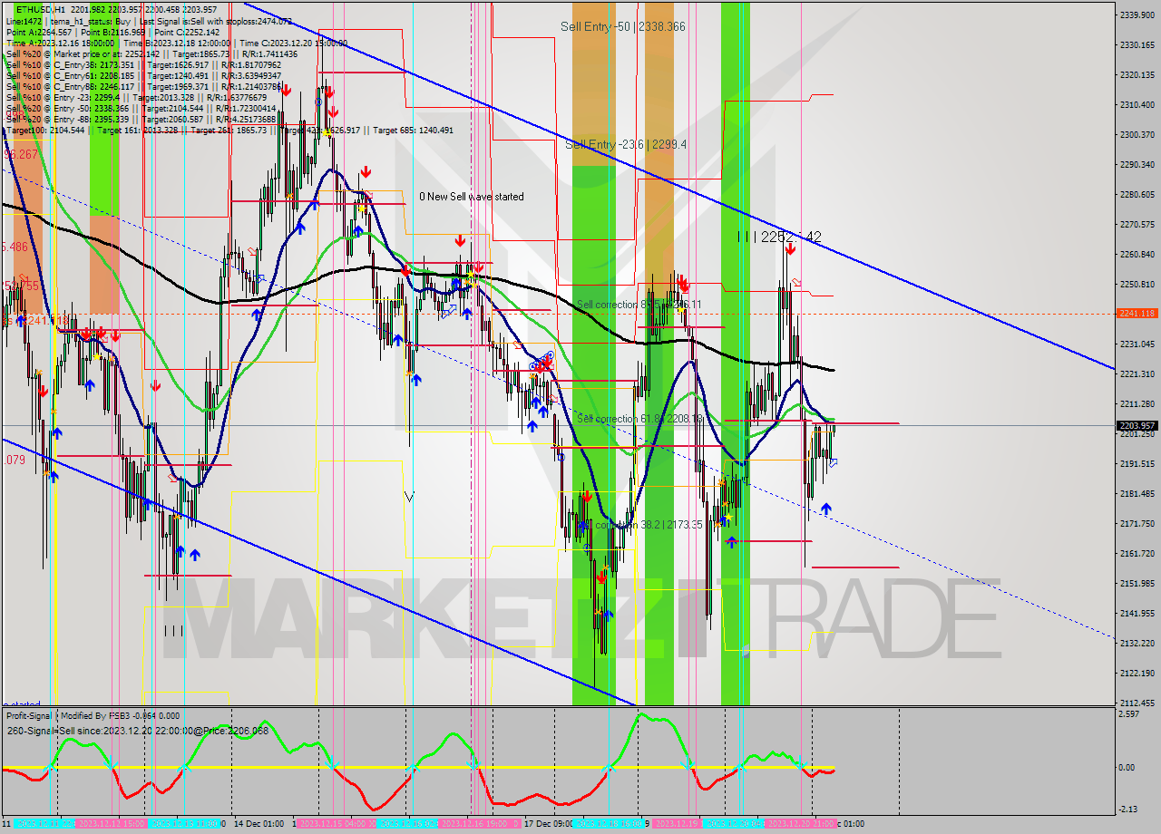
Task: Click price axis value 2221.310
Action: pos(1137,373)
